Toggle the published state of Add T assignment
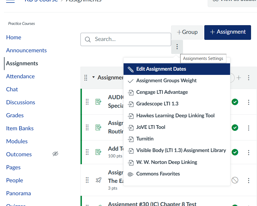Screen dimensions: 257x206 [235, 152]
